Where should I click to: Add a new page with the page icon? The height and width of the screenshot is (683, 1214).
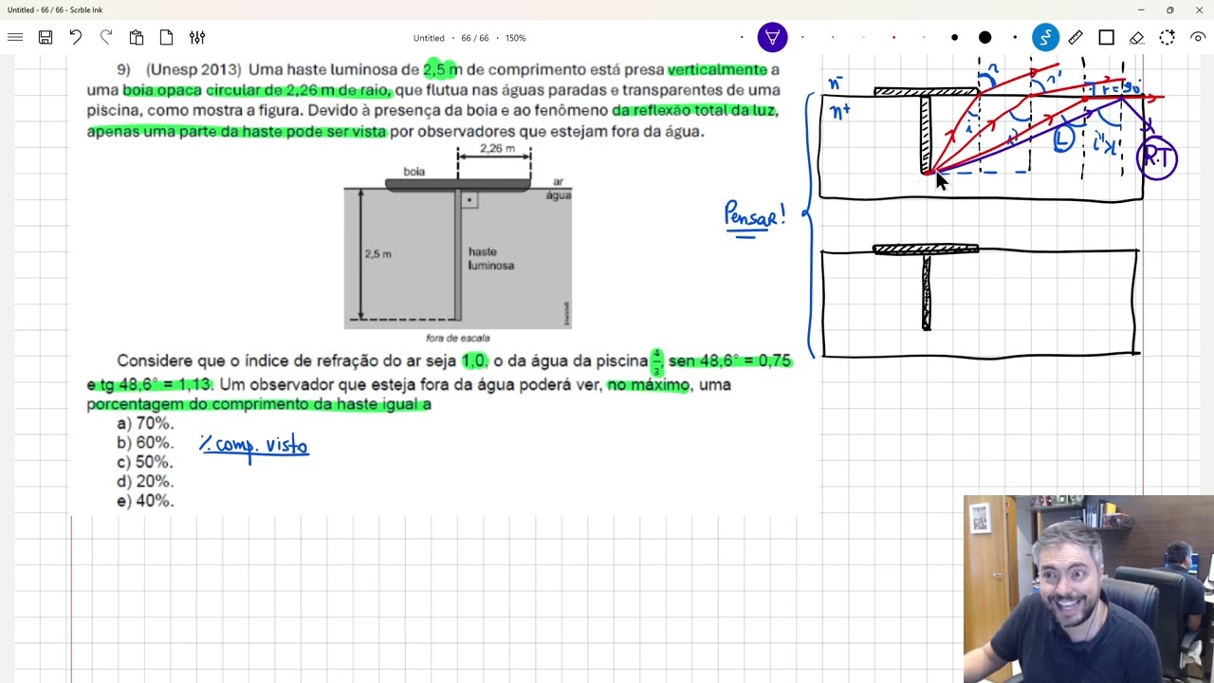(167, 38)
